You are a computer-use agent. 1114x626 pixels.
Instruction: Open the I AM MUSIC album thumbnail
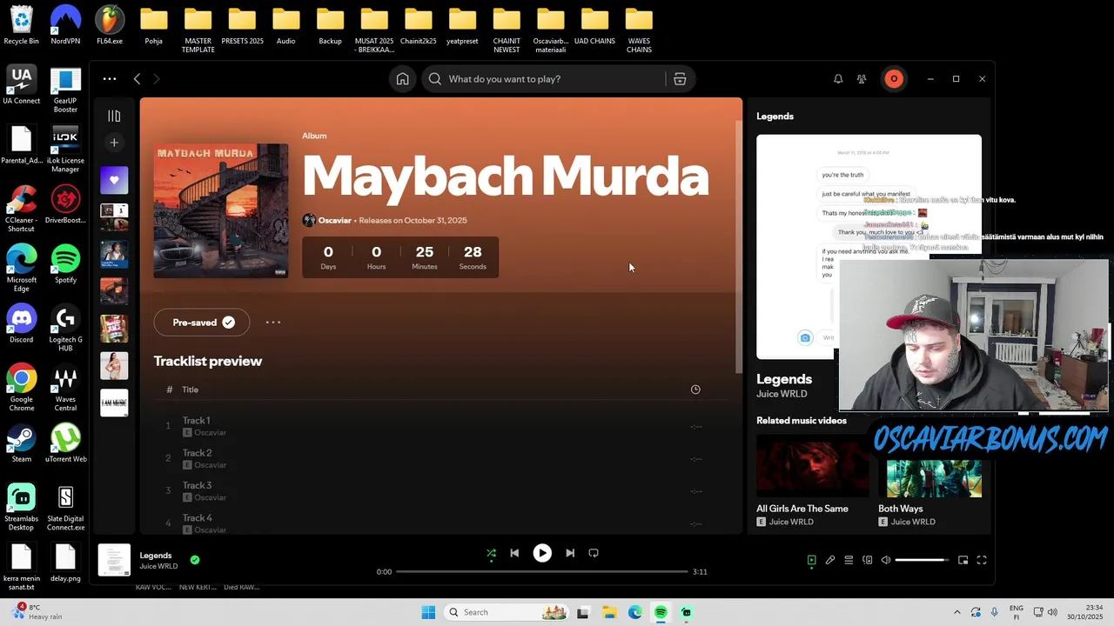114,403
